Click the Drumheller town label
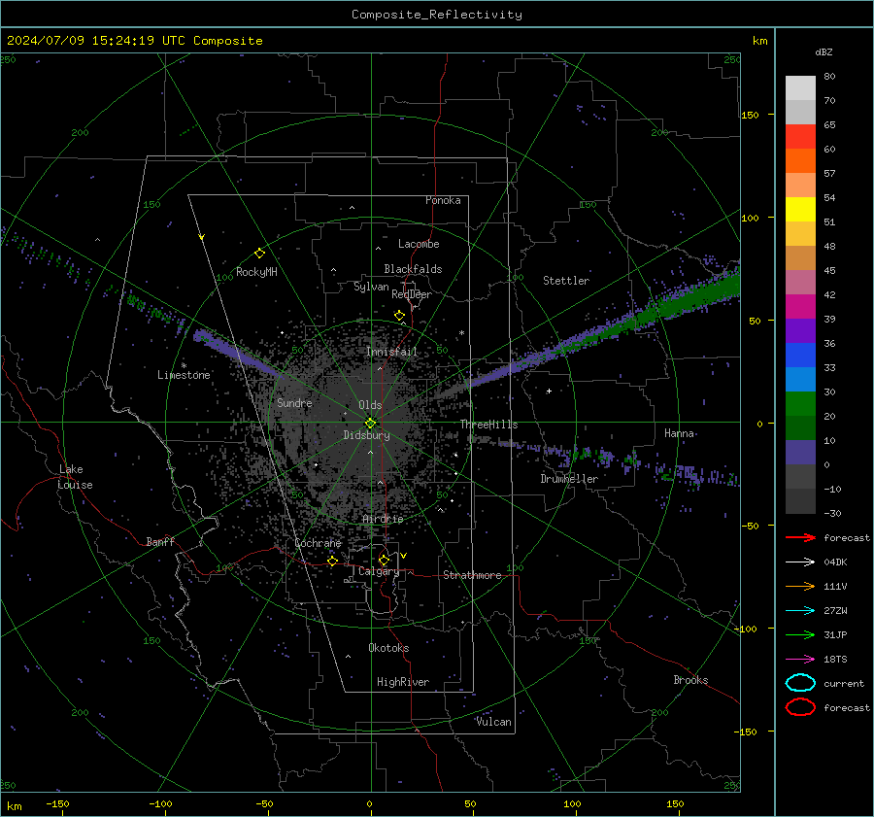 pyautogui.click(x=569, y=479)
